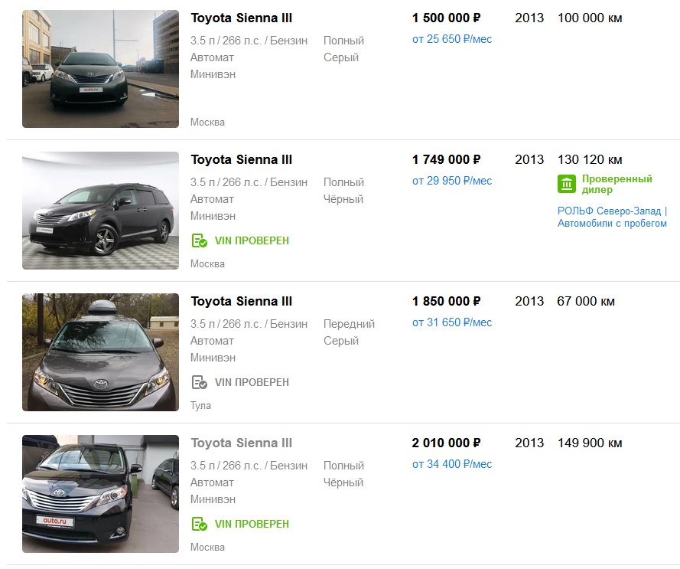The width and height of the screenshot is (680, 569).
Task: Open photo of gray Sienna priced 1 500 000 ₽
Action: coord(100,69)
